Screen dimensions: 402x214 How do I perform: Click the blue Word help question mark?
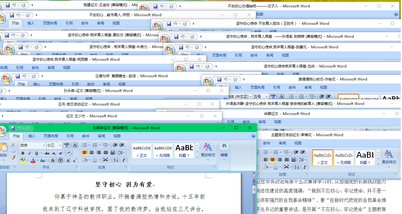tap(253, 136)
